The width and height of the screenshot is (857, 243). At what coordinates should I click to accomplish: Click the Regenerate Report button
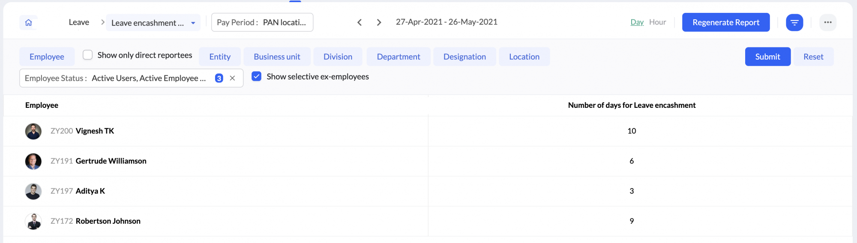coord(725,23)
